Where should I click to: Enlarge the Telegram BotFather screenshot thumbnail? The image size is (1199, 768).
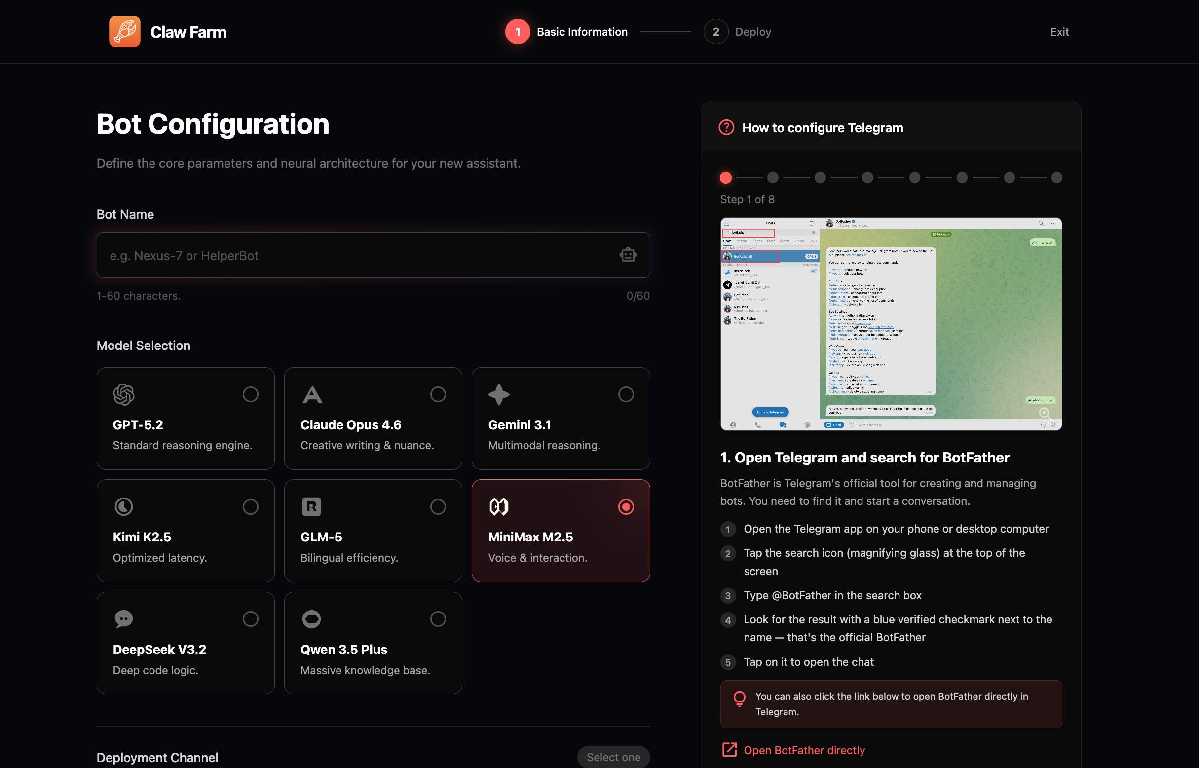click(1045, 413)
